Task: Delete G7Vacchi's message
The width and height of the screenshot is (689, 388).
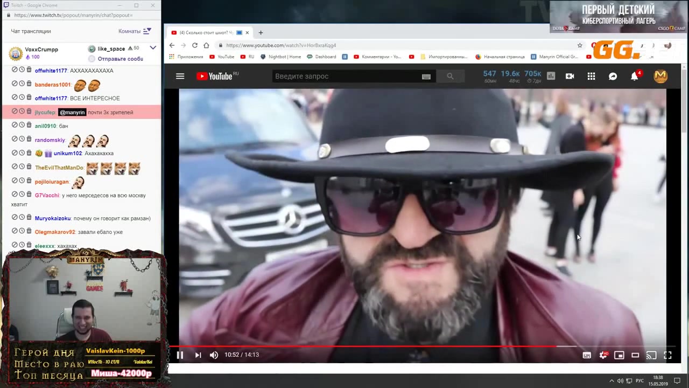Action: click(x=29, y=194)
